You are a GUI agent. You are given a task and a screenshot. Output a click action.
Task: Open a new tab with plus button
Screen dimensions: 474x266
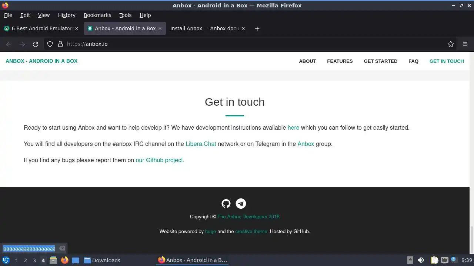click(x=257, y=28)
